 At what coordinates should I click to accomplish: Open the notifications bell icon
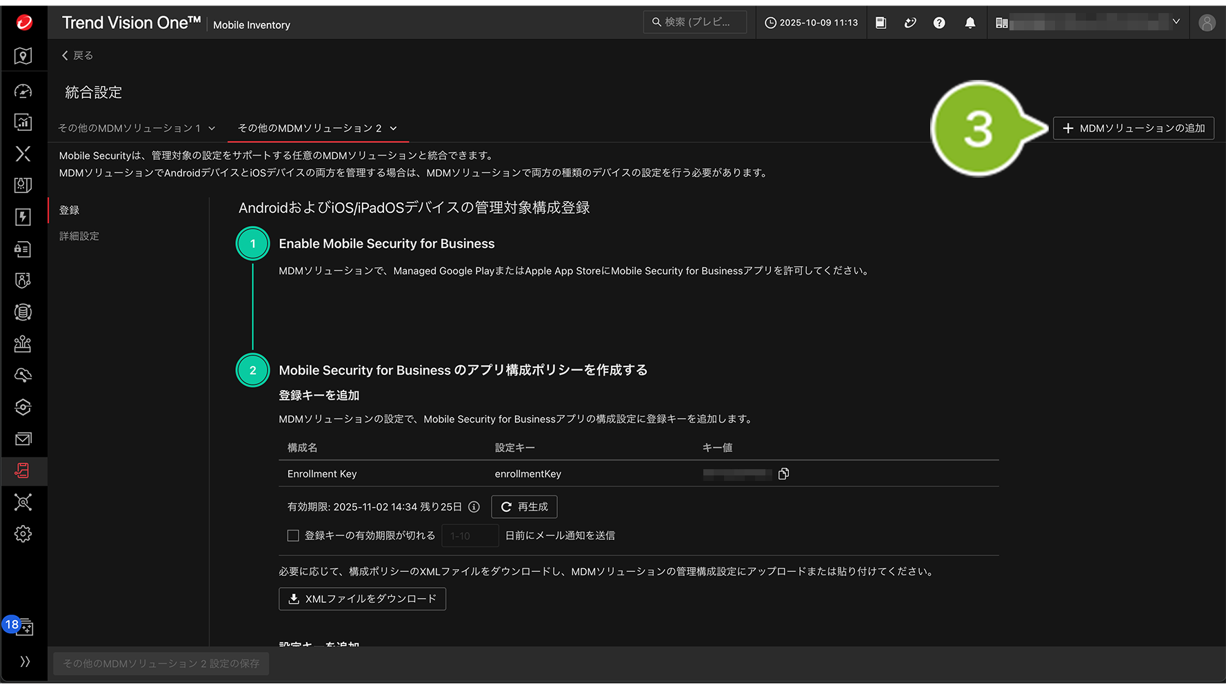coord(969,23)
